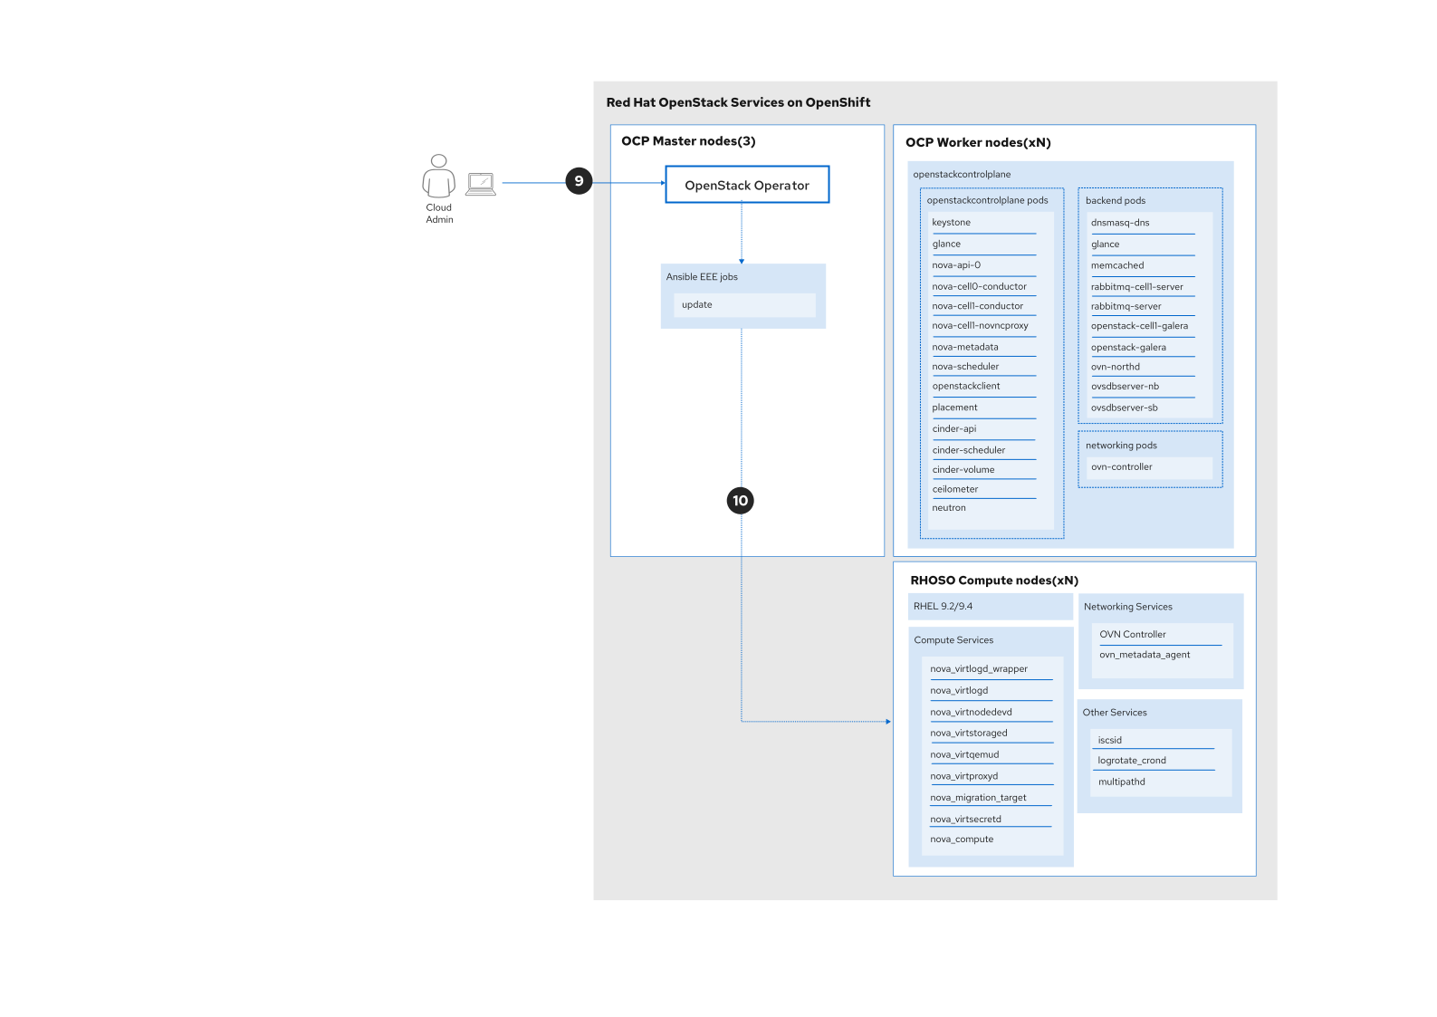Click the laptop icon beside Cloud Admin
This screenshot has width=1437, height=1017.
pyautogui.click(x=481, y=184)
